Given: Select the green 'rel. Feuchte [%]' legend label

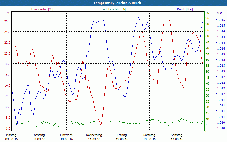Looking at the screenshot, I should point(114,9).
